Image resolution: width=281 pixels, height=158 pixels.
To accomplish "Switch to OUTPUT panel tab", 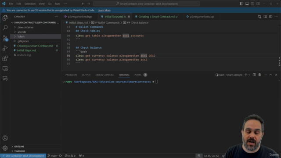I will (86, 75).
